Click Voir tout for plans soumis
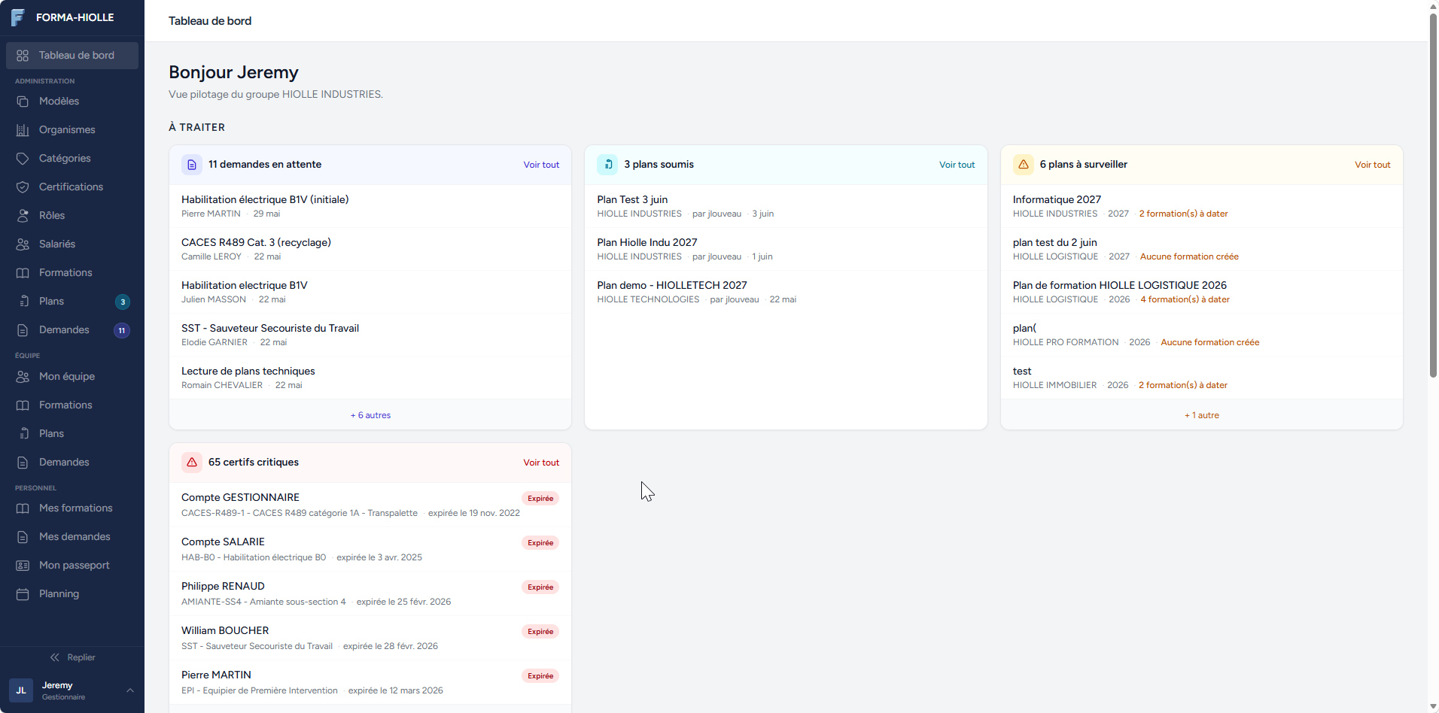1439x713 pixels. pos(957,165)
